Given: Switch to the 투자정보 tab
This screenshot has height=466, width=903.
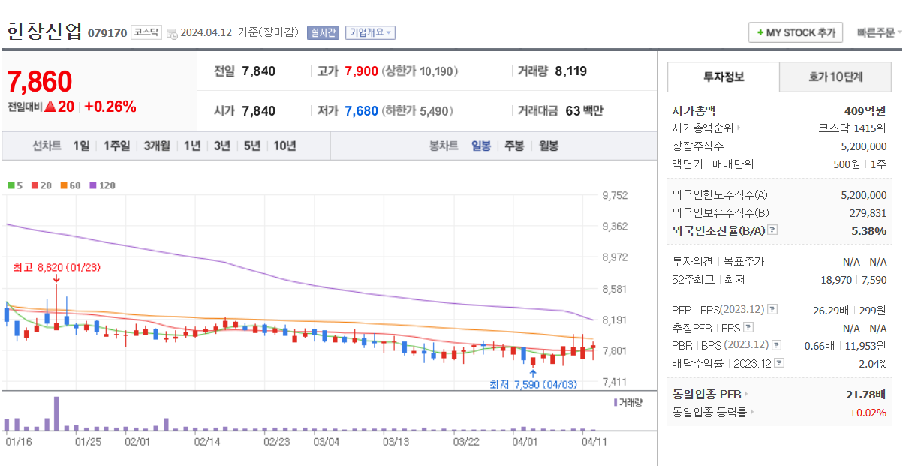Looking at the screenshot, I should 724,77.
